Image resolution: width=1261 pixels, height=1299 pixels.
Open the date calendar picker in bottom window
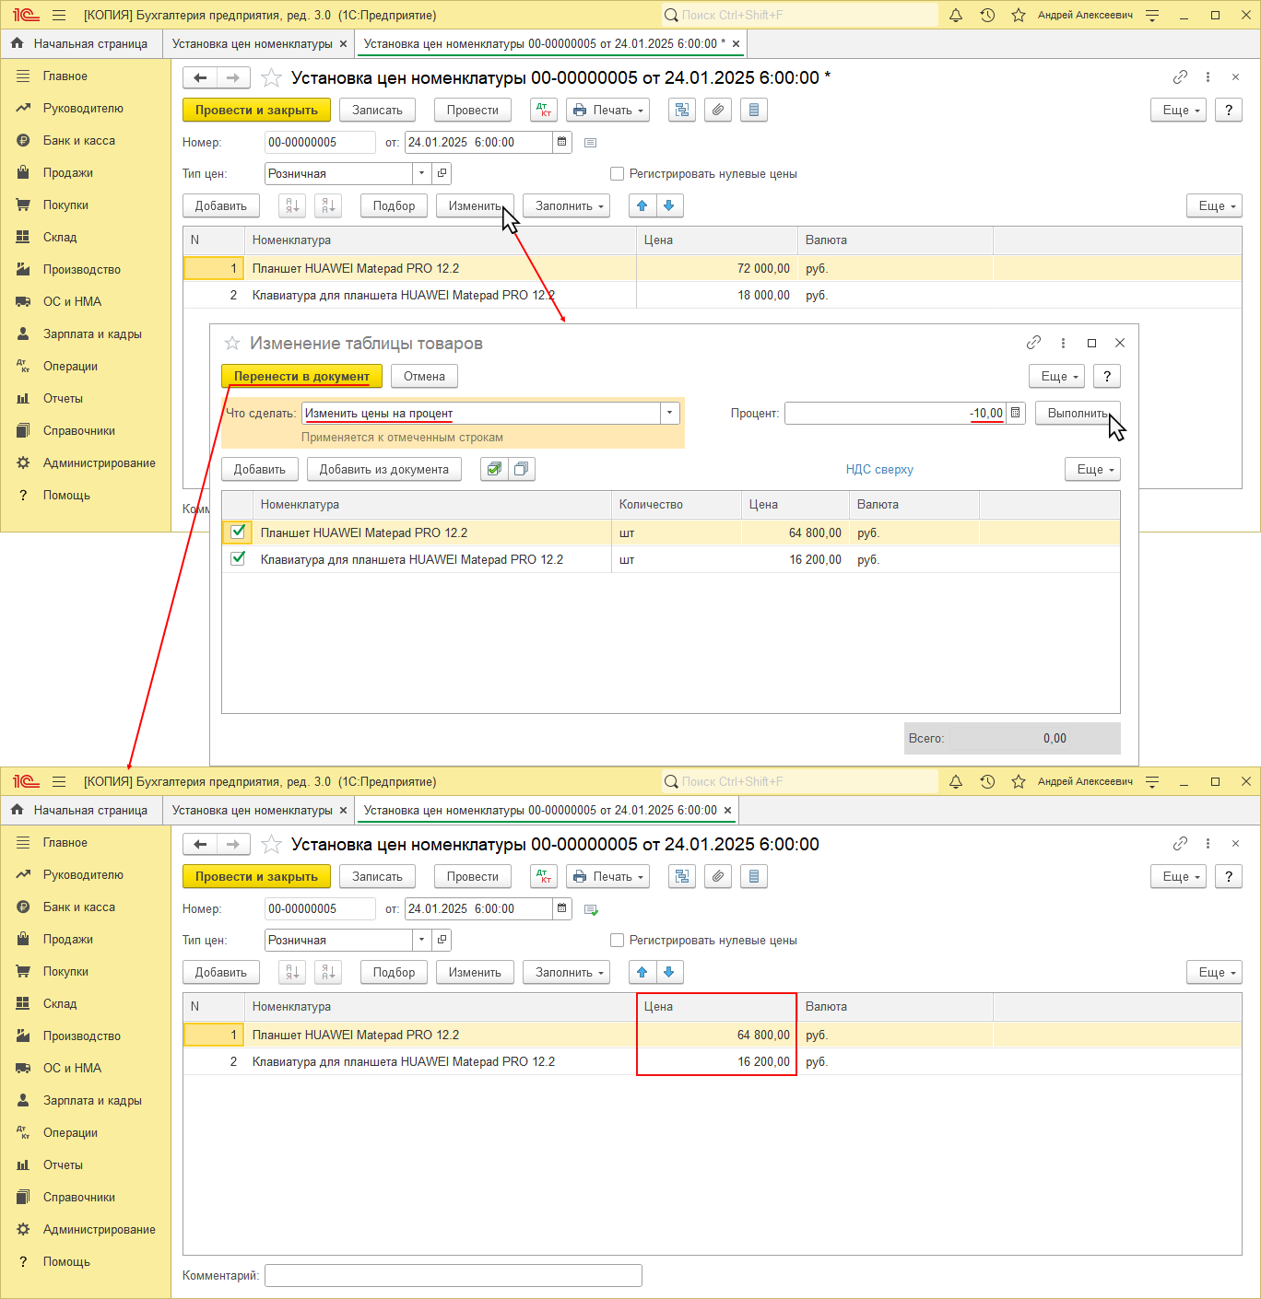562,908
